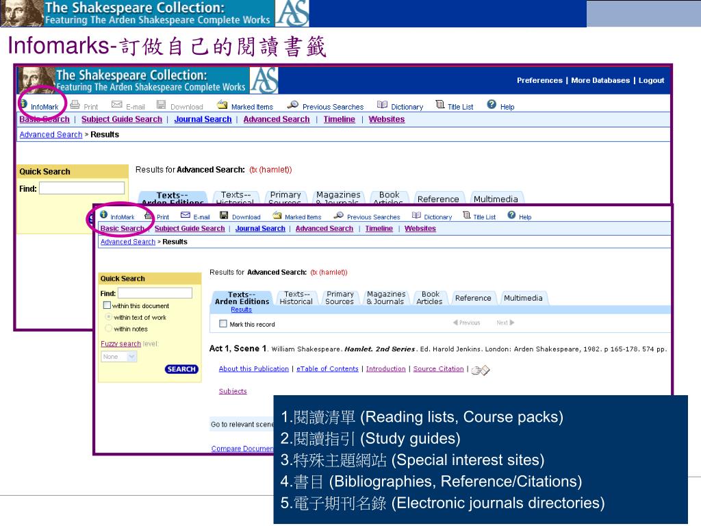This screenshot has height=526, width=701.
Task: Open Subject Guide Search in back window
Action: pyautogui.click(x=122, y=119)
